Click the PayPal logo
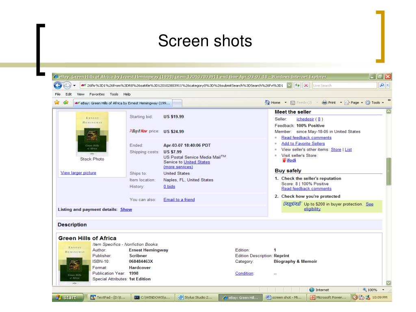 [292, 204]
